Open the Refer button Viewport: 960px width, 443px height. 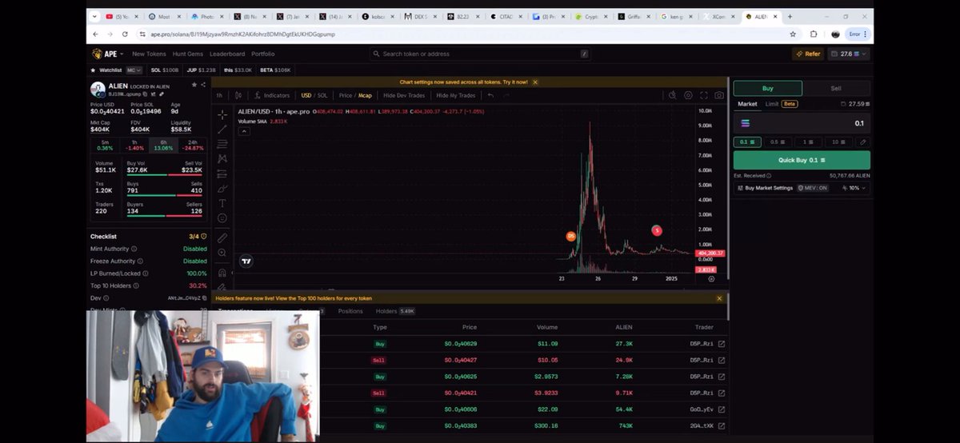coord(808,54)
